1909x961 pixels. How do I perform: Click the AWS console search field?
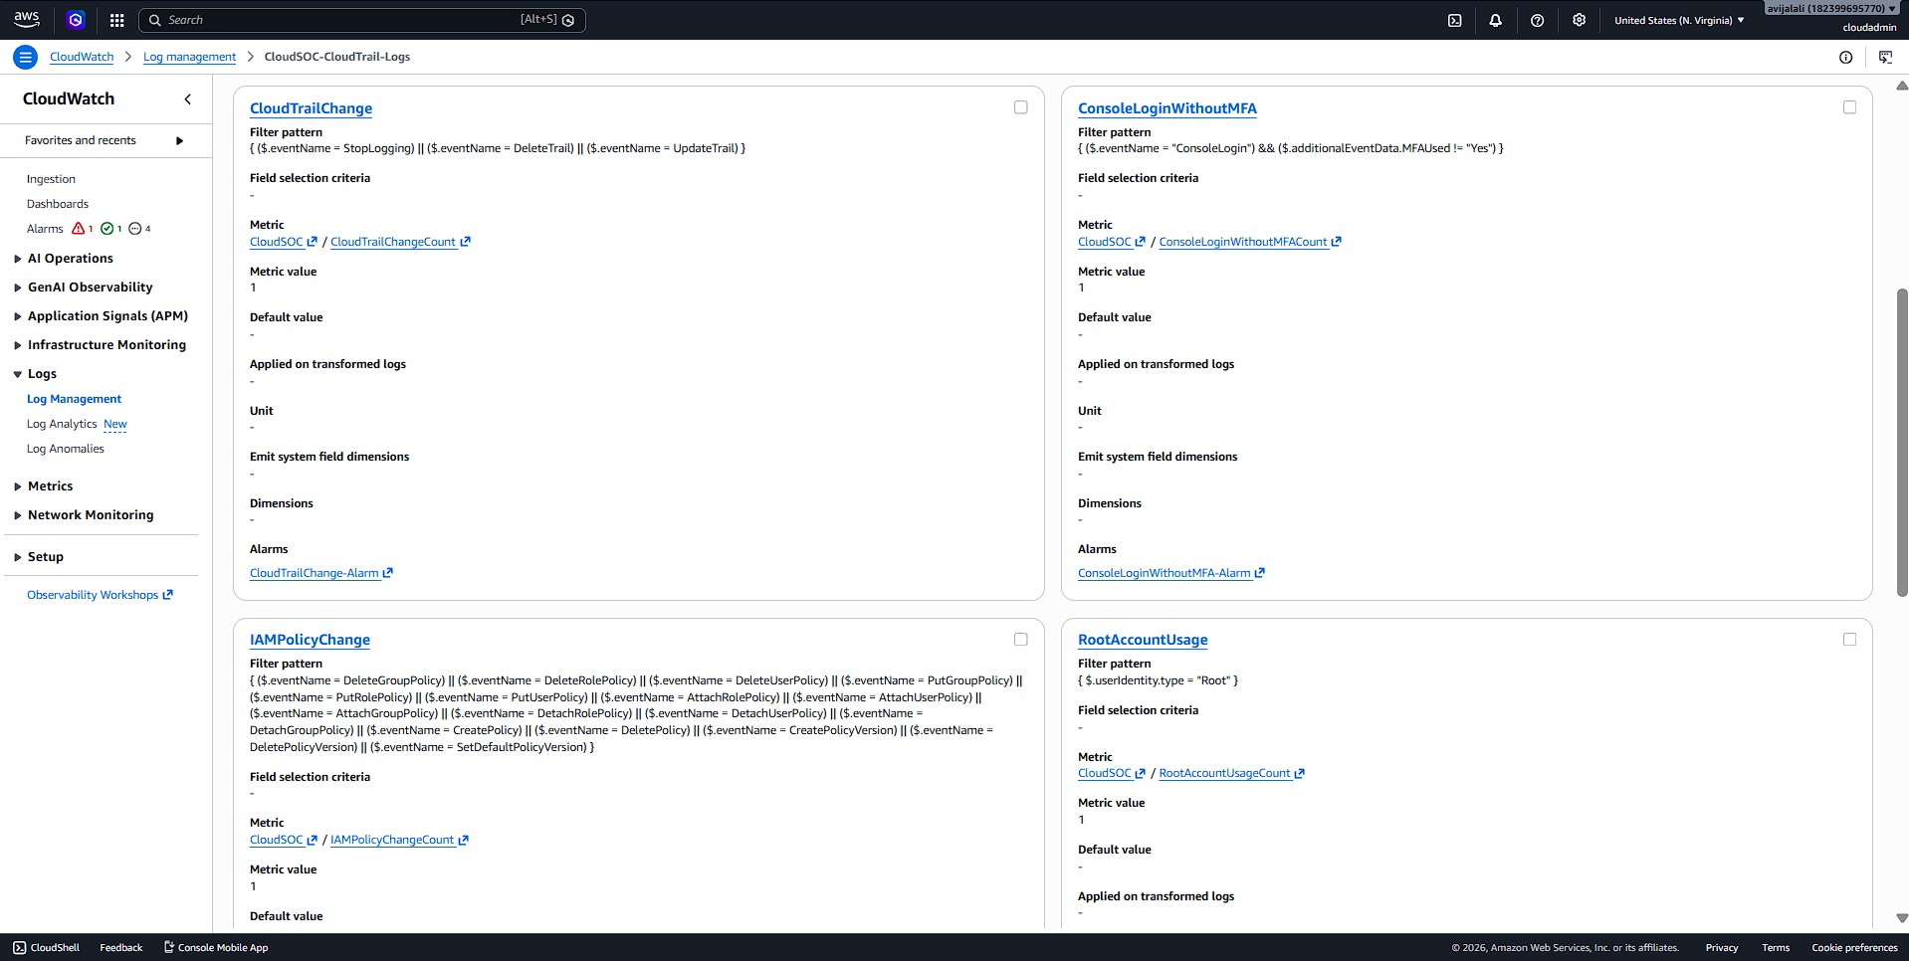tap(362, 20)
